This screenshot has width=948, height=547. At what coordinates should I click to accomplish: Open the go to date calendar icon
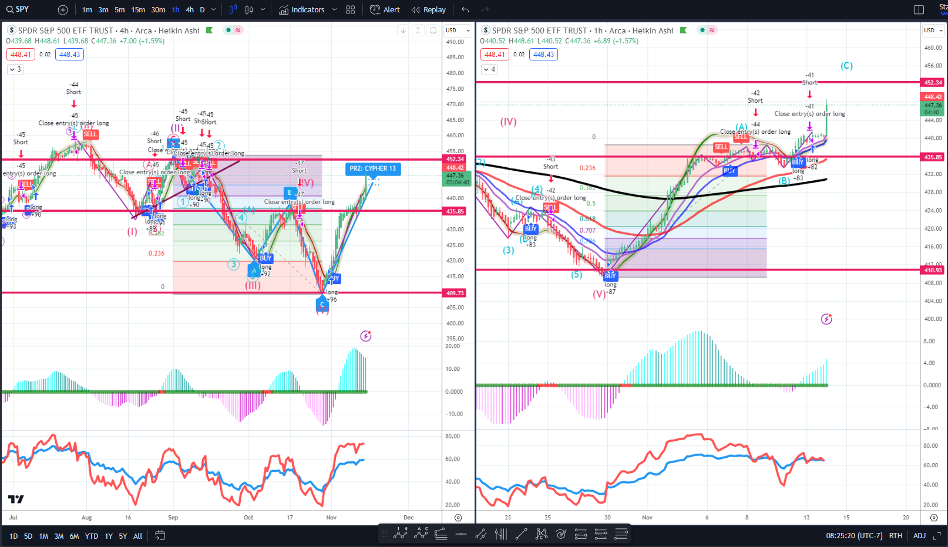coord(160,536)
